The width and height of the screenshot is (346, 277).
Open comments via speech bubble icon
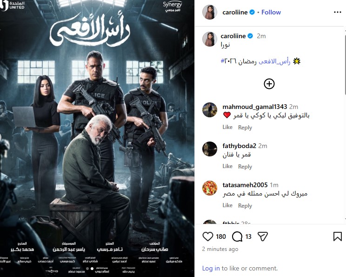click(x=237, y=236)
